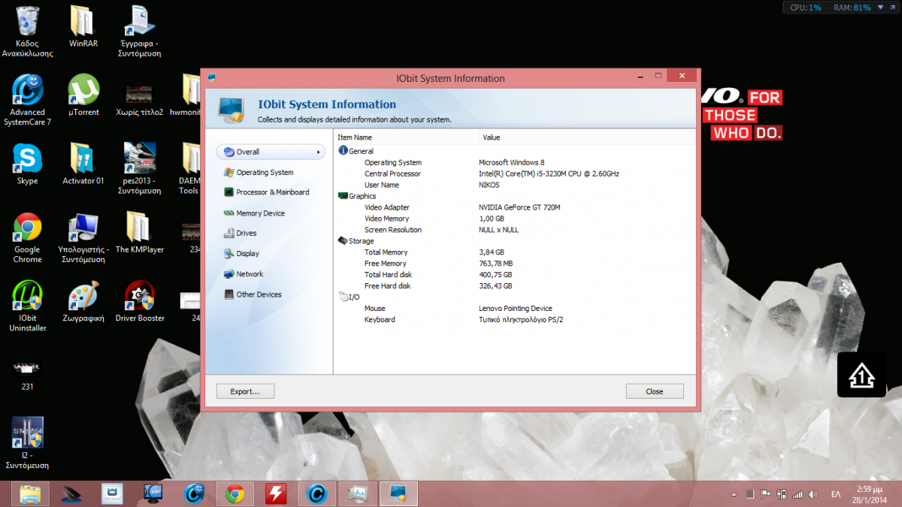Viewport: 902px width, 507px height.
Task: Click the Mouse value 'Lenovo Pointing Device'
Action: 516,309
